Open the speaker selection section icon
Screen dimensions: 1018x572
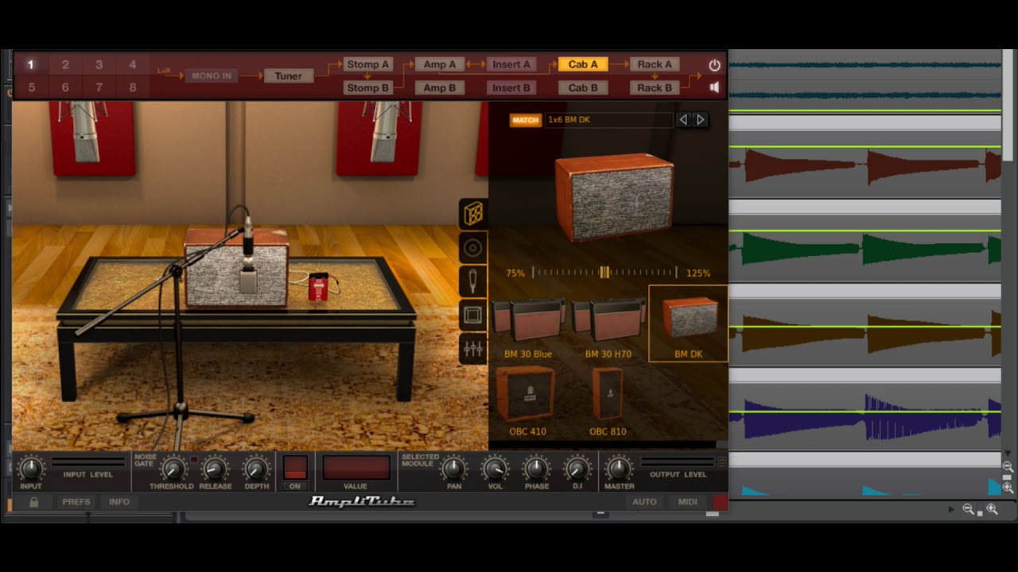click(472, 248)
